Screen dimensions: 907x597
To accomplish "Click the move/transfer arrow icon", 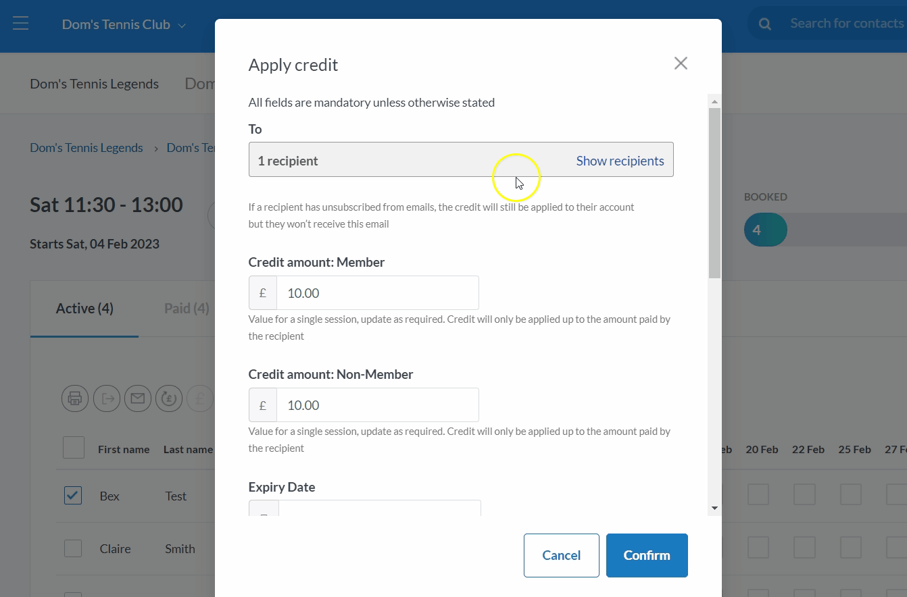I will [x=107, y=398].
